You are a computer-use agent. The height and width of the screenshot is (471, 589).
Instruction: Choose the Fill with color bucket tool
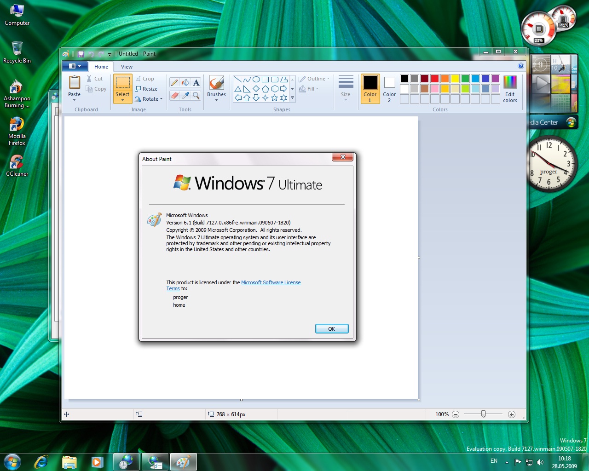(185, 83)
